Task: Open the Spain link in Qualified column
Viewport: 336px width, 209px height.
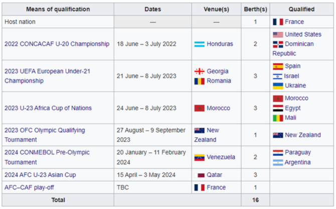Action: click(x=293, y=66)
